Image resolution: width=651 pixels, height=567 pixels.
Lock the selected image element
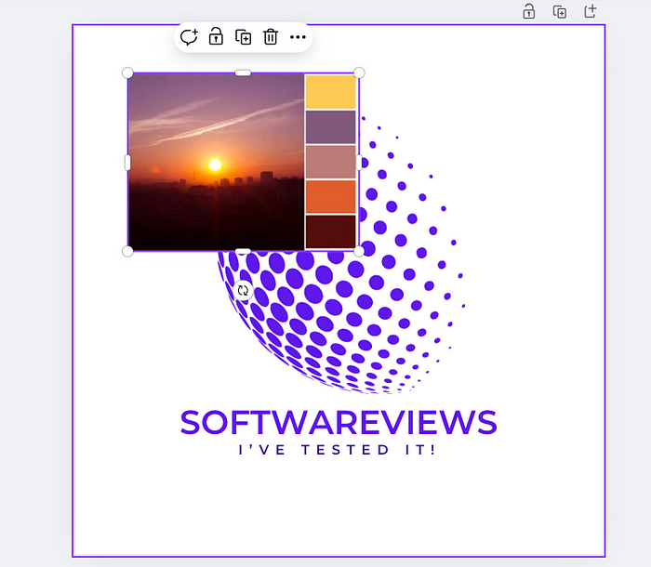coord(216,36)
